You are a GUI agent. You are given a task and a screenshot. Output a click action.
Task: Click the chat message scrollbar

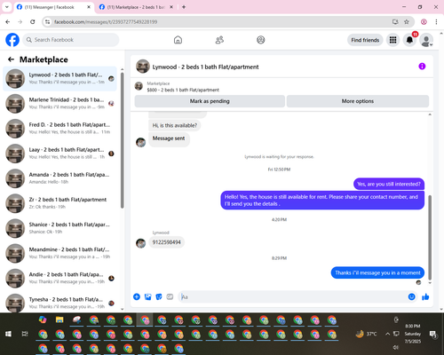(430, 237)
